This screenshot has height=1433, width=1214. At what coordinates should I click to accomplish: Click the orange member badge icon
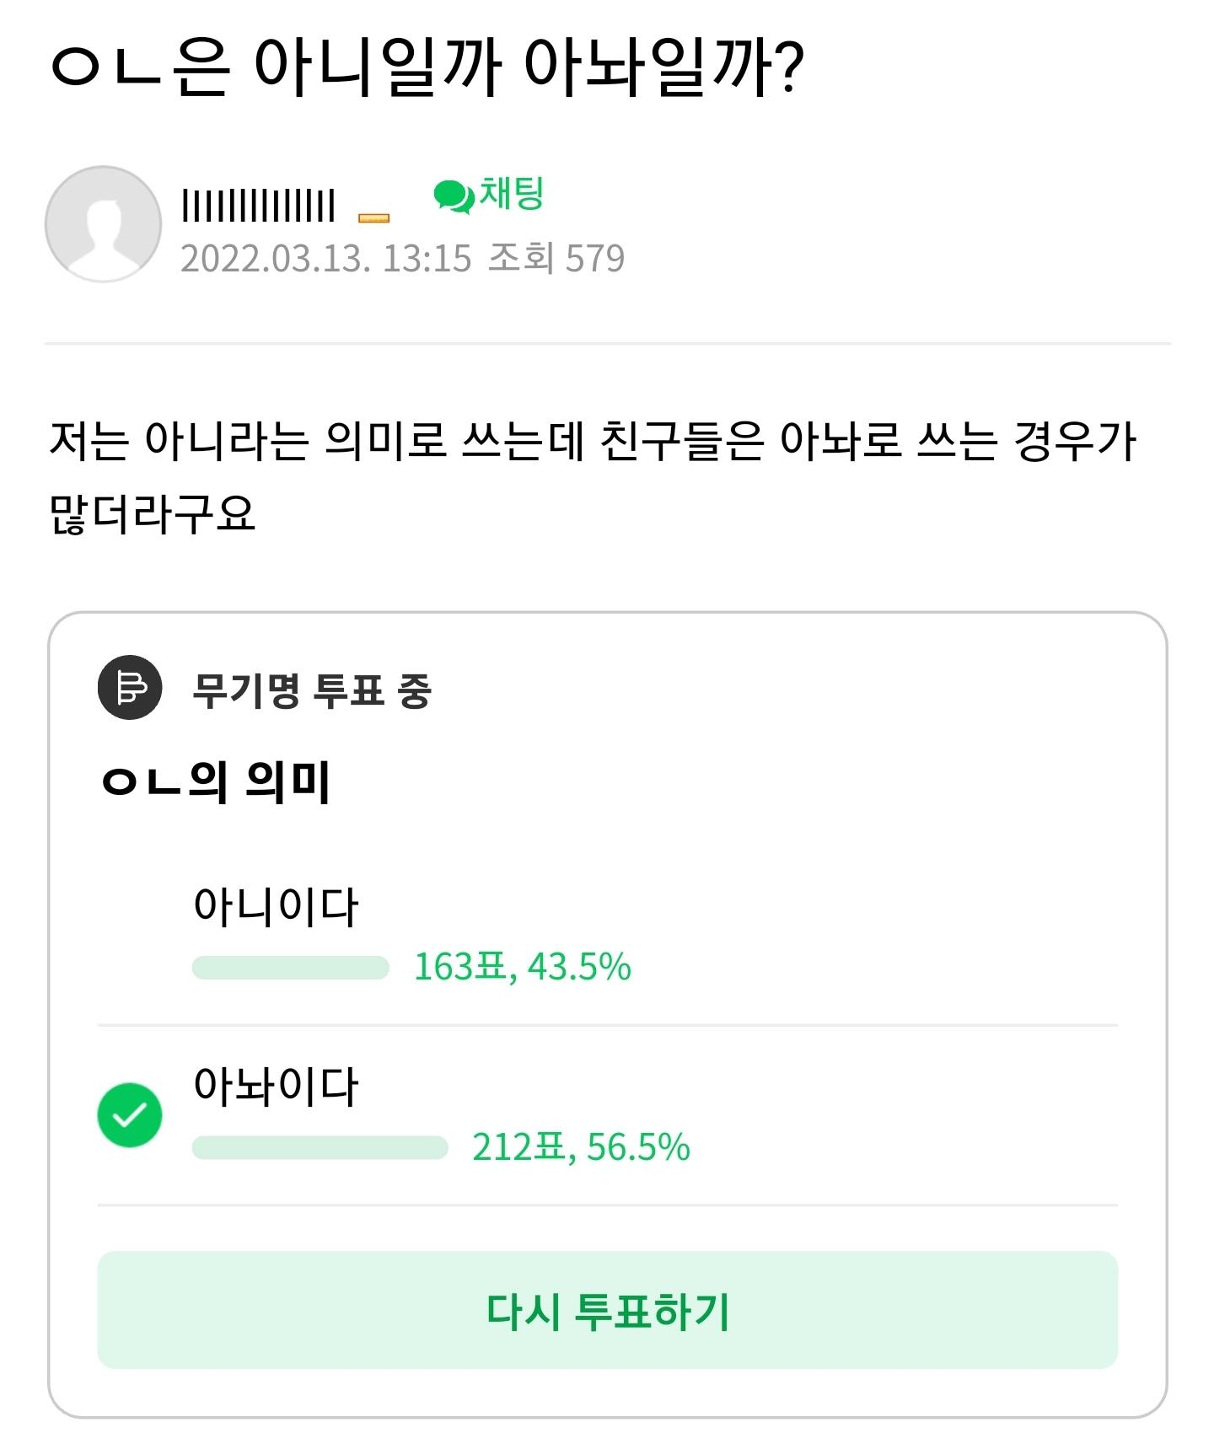point(373,217)
